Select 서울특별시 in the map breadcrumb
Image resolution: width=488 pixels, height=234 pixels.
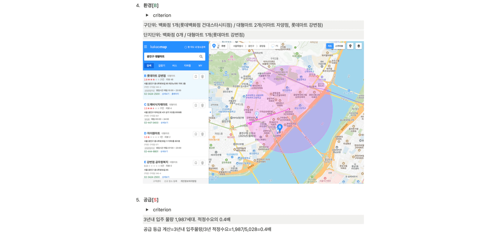point(238,46)
